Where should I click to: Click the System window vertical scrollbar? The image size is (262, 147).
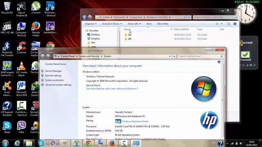[222, 100]
